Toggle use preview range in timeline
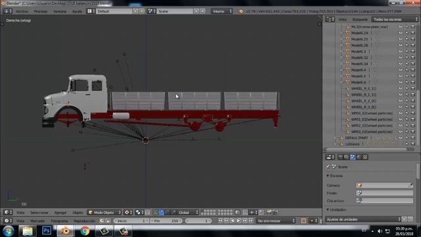 pos(102,221)
